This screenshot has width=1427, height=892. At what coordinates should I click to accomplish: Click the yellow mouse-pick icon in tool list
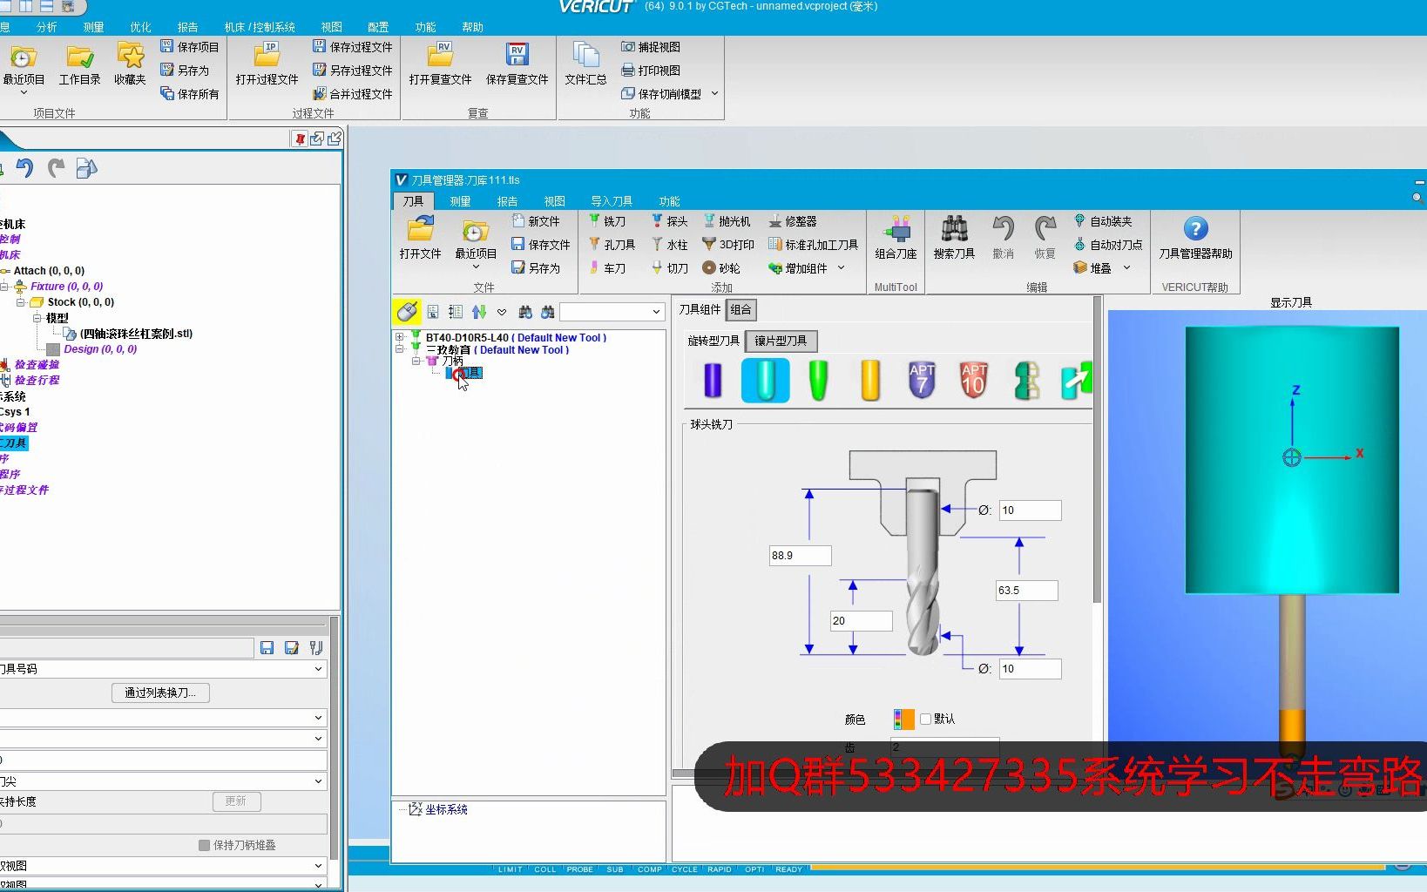coord(407,311)
